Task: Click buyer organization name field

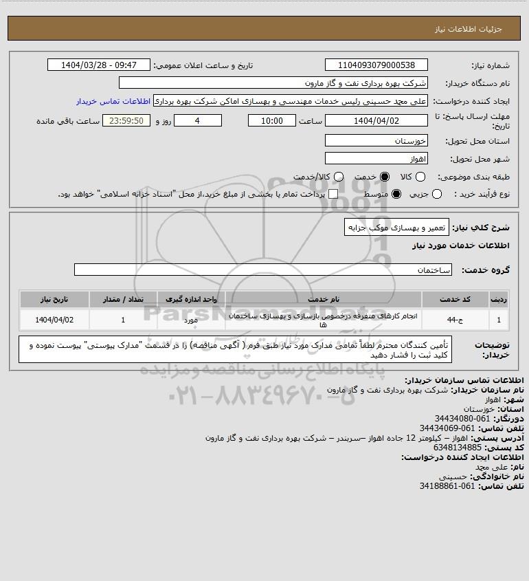Action: coord(273,83)
